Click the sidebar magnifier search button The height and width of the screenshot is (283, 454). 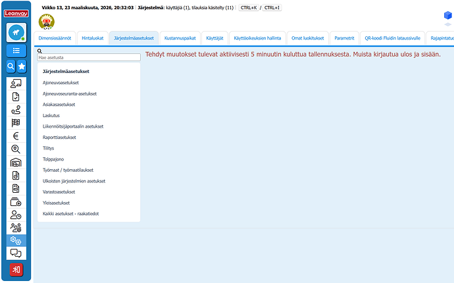(x=11, y=66)
